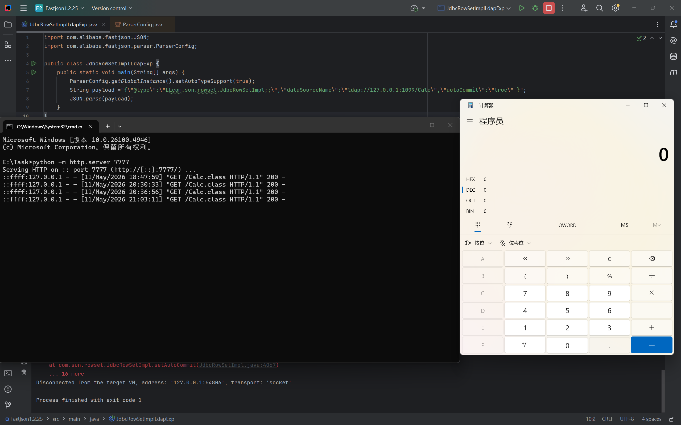Image resolution: width=681 pixels, height=425 pixels.
Task: Select BIN number base in calculator
Action: (567, 211)
